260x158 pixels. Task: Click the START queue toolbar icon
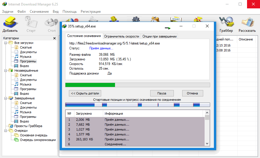tap(176, 19)
